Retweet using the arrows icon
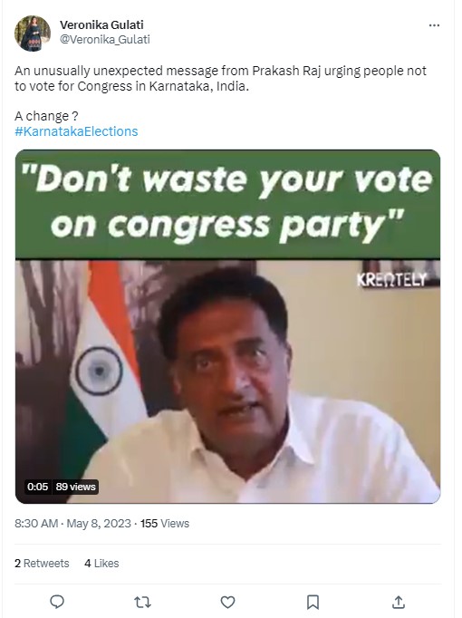The width and height of the screenshot is (462, 618). click(x=142, y=602)
